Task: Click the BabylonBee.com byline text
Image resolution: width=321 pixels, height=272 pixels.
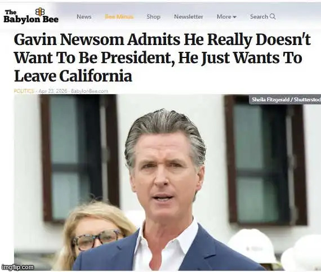Action: (90, 91)
